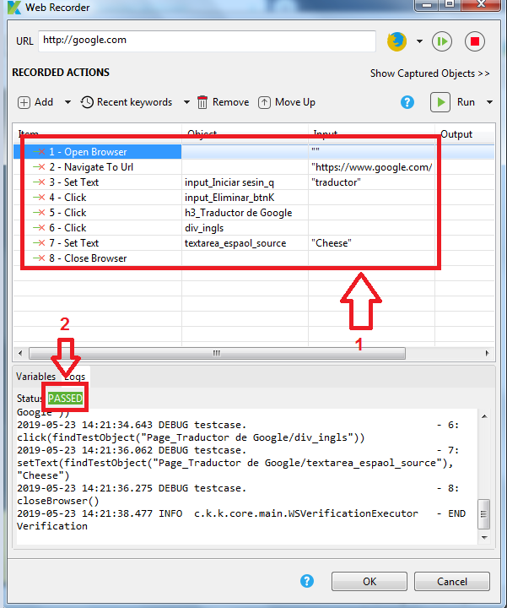The image size is (507, 608).
Task: Expand the Run options dropdown arrow
Action: (x=489, y=102)
